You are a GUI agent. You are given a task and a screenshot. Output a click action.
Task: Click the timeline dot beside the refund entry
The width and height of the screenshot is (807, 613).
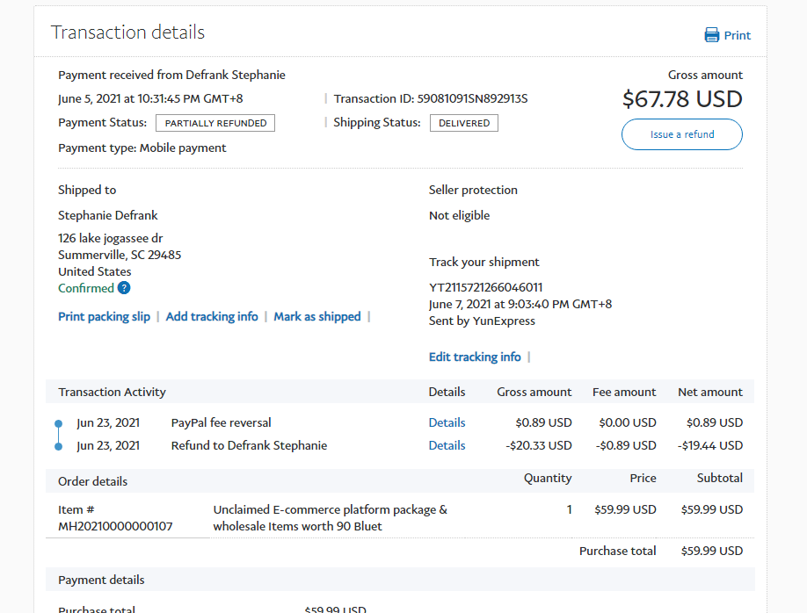59,446
